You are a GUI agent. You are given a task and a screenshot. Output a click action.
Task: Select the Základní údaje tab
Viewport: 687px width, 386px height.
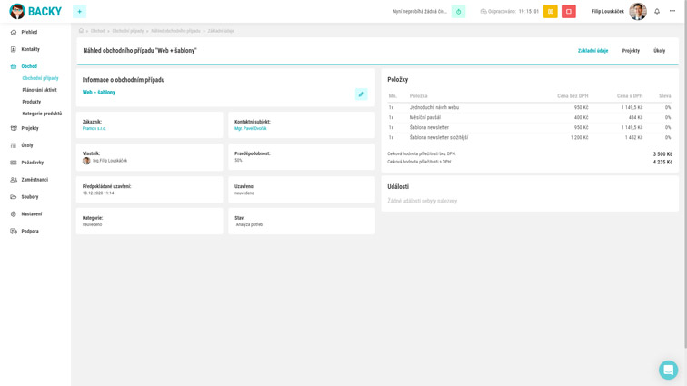click(592, 51)
